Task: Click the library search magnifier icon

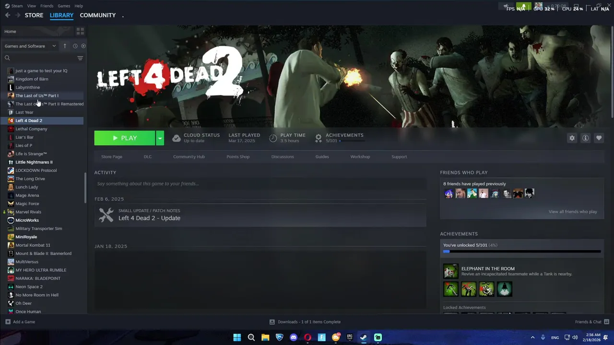Action: 7,58
